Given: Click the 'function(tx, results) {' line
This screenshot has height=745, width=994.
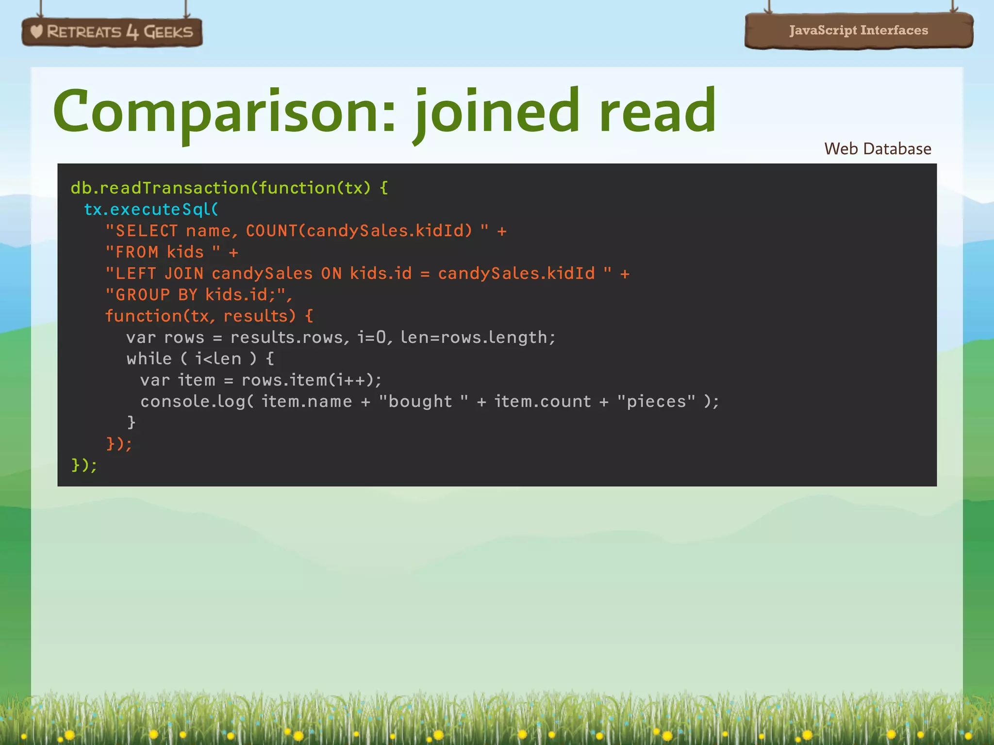Looking at the screenshot, I should [209, 316].
